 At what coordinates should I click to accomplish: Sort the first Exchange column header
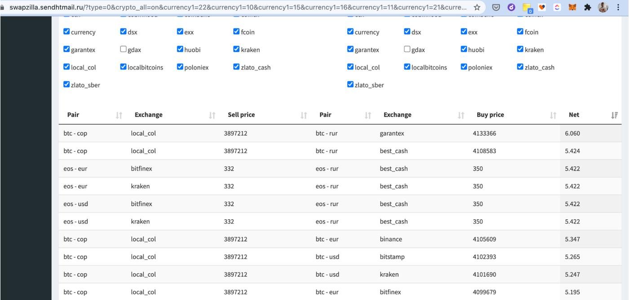click(149, 115)
